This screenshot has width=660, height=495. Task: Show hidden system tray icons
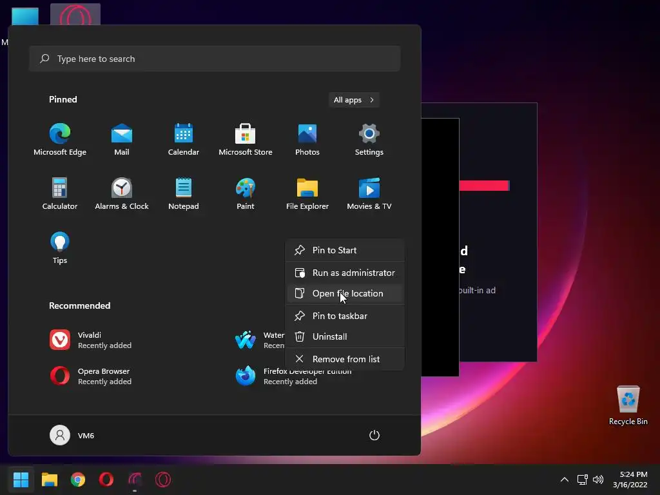pyautogui.click(x=565, y=480)
